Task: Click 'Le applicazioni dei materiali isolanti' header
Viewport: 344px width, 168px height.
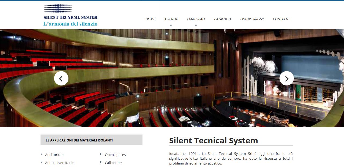Action: coord(92,140)
